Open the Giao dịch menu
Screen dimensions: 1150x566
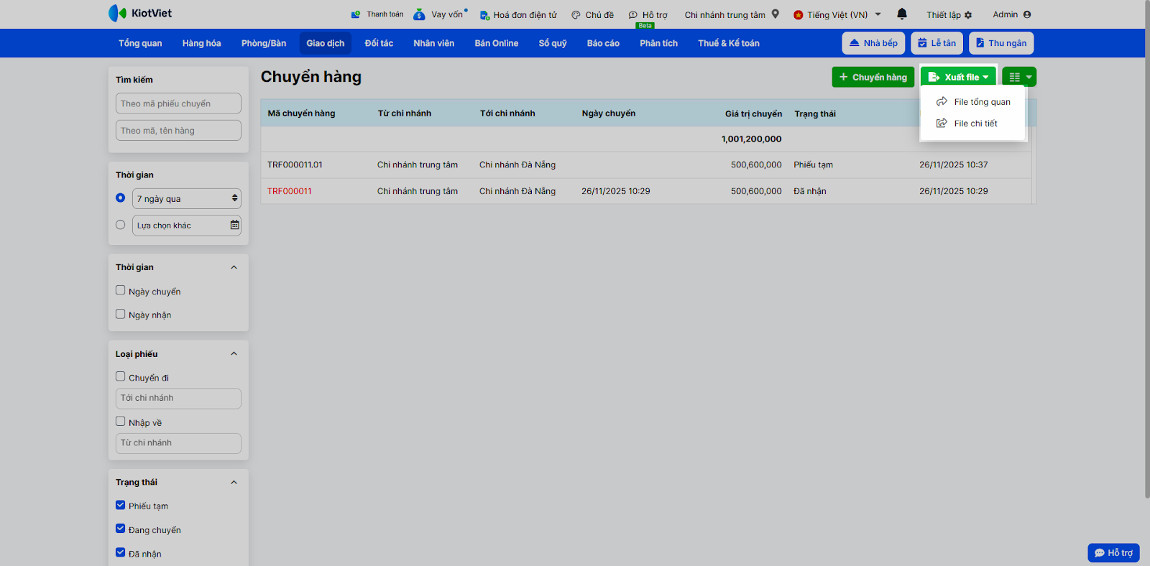point(326,43)
